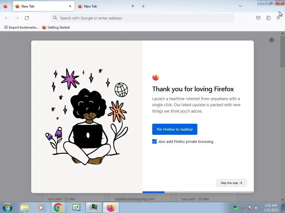Open the monitor utility taskbar icon

click(x=94, y=207)
